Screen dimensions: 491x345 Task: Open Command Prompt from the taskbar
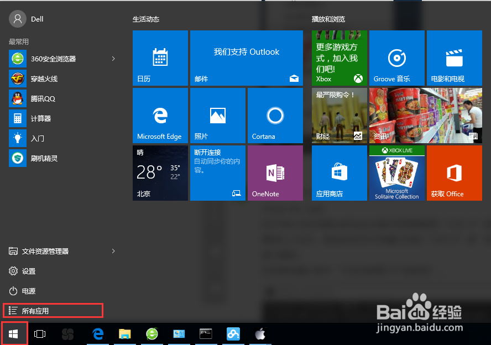point(206,334)
